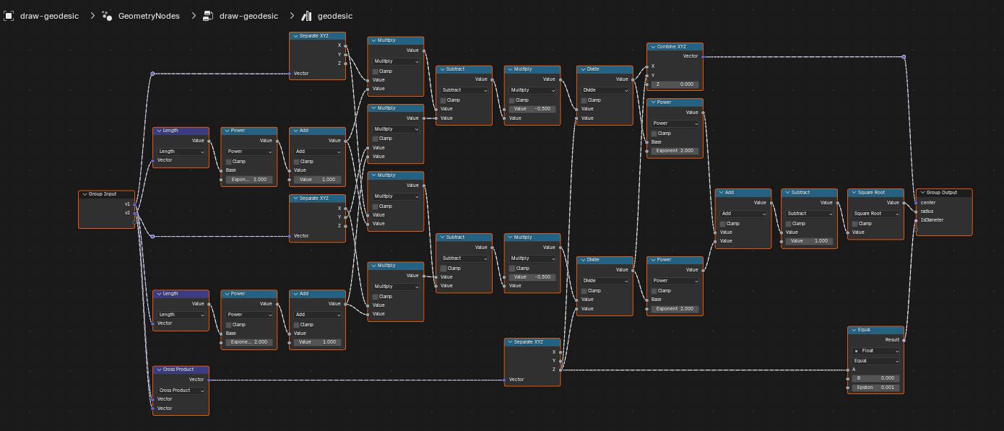Click the reroute dot above the Group Output node
This screenshot has width=1004, height=431.
(904, 56)
